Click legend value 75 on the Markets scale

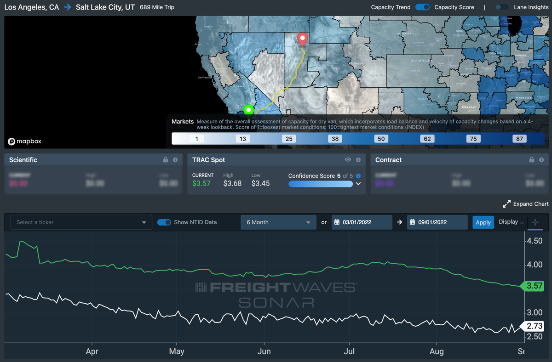[473, 139]
